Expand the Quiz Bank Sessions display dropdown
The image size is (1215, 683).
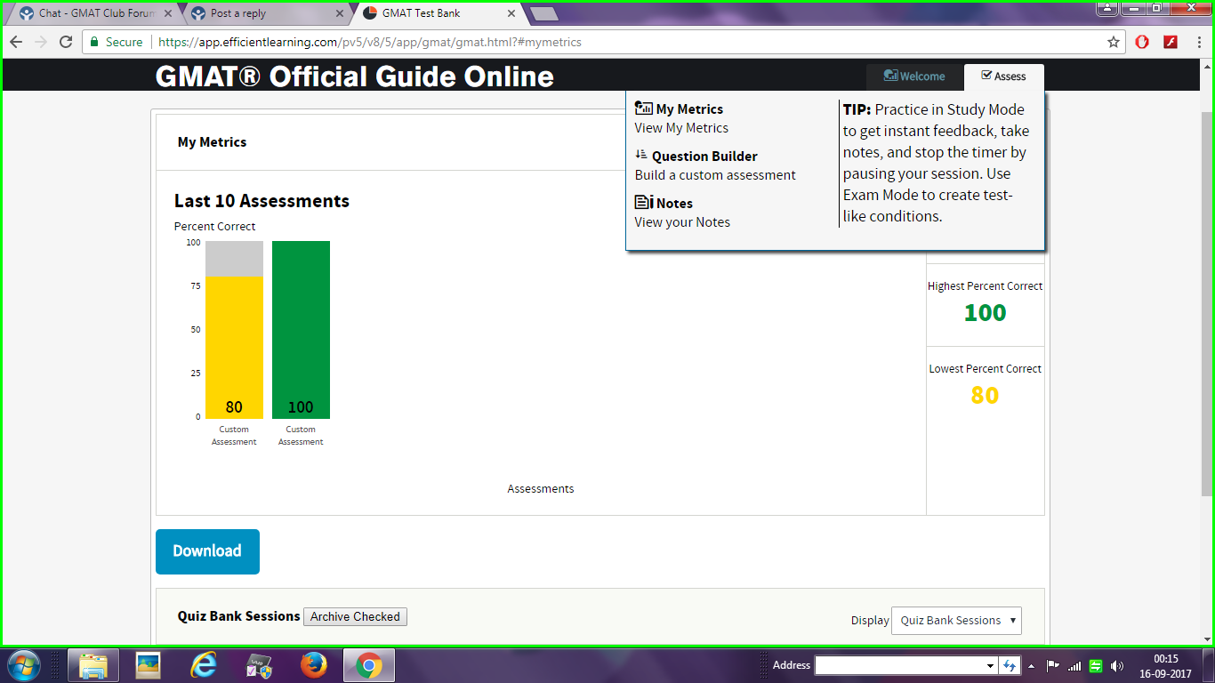point(956,621)
